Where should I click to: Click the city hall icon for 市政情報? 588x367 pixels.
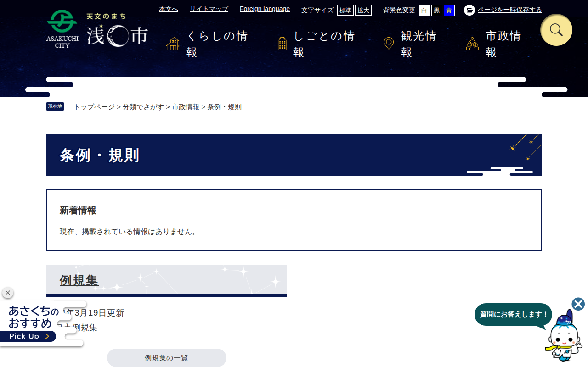tap(472, 44)
